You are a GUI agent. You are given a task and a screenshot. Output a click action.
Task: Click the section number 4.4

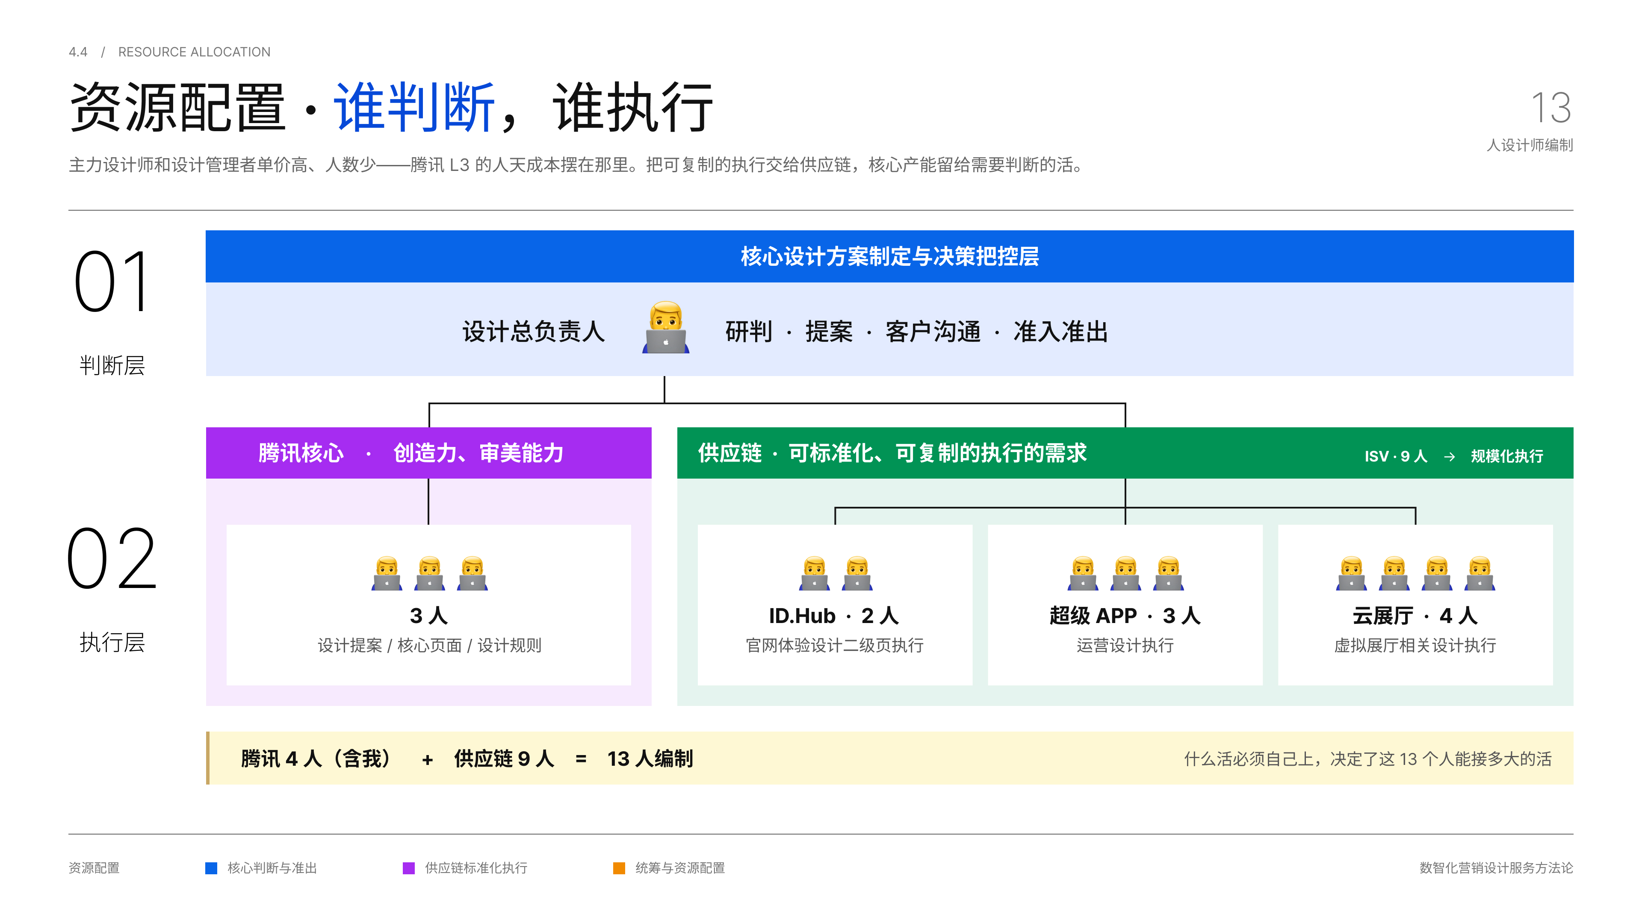point(78,52)
